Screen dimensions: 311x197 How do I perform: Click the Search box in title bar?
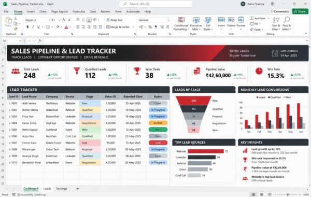click(156, 4)
